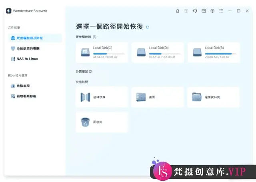The image size is (256, 182).
Task: Click the Local Disk(D:) label
Action: click(x=159, y=48)
